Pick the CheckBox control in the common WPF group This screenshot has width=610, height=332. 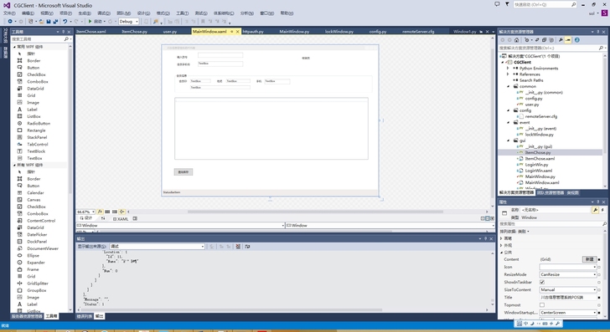[x=36, y=74]
